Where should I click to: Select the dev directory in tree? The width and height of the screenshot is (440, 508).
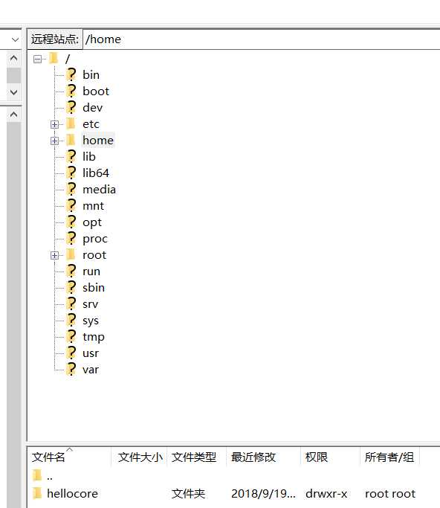[x=93, y=108]
